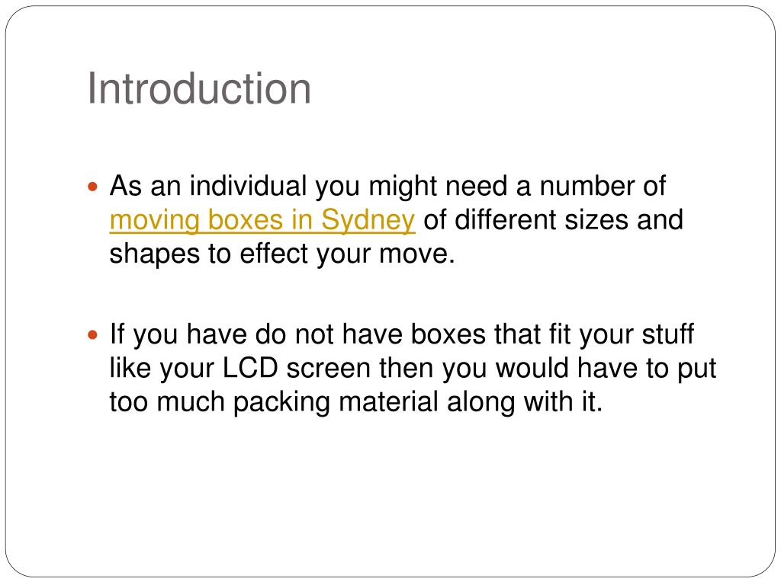Click the word moving in the hyperlink
Screen dimensions: 781x585
pos(154,222)
